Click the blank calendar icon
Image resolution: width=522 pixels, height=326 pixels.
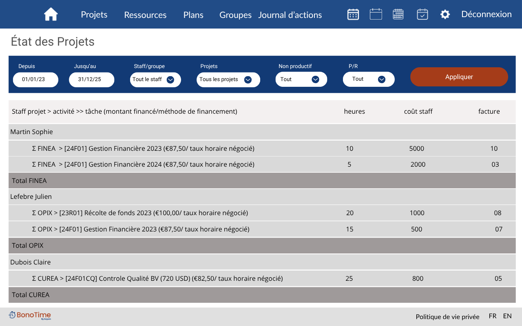pos(376,14)
